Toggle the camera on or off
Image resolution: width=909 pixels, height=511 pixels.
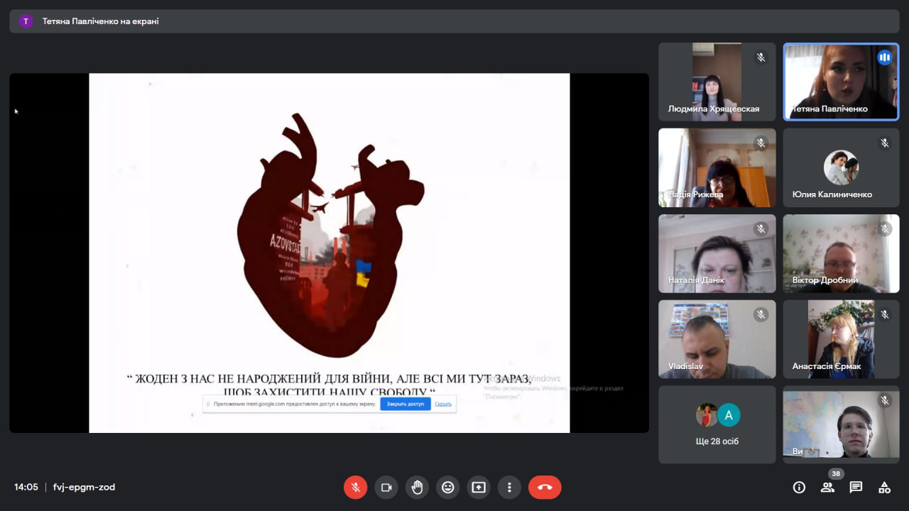pyautogui.click(x=386, y=488)
